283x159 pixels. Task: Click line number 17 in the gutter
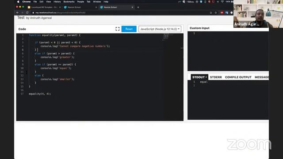click(x=22, y=94)
